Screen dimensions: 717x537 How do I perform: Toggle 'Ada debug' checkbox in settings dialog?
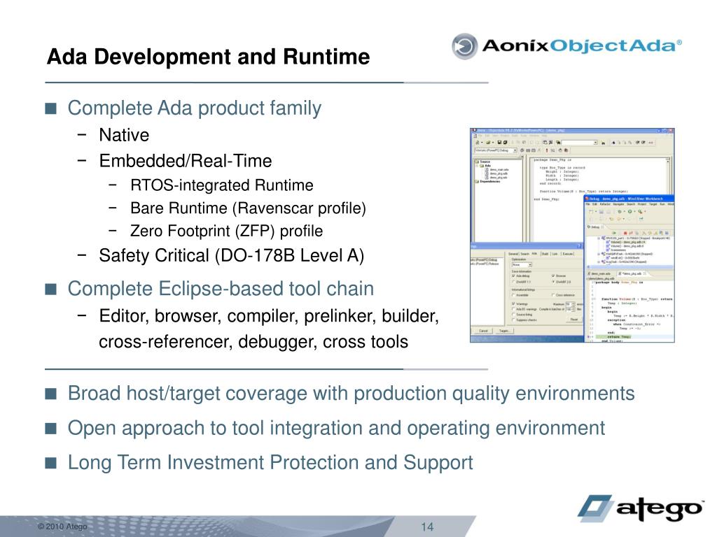[513, 275]
